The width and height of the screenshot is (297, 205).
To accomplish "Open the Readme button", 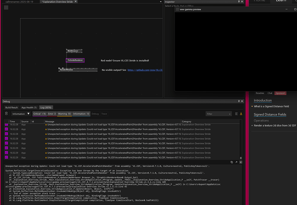I will coord(260,93).
